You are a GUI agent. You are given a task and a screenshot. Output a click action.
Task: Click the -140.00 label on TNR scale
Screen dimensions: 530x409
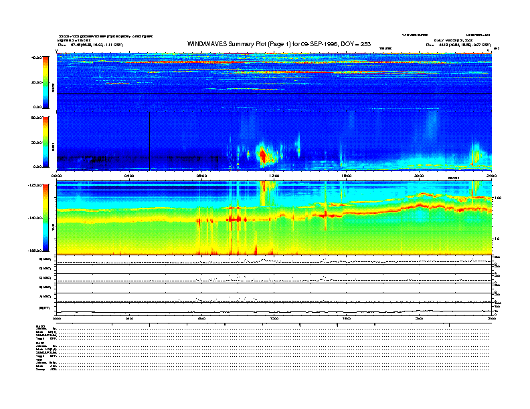pyautogui.click(x=35, y=218)
